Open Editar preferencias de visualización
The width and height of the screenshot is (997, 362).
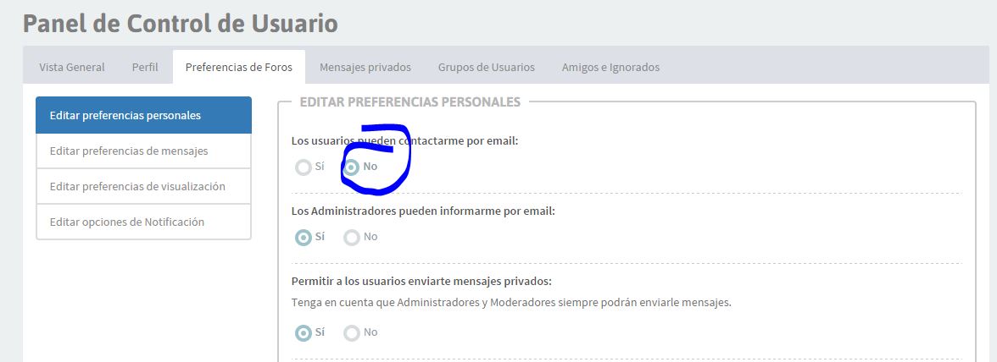click(144, 186)
